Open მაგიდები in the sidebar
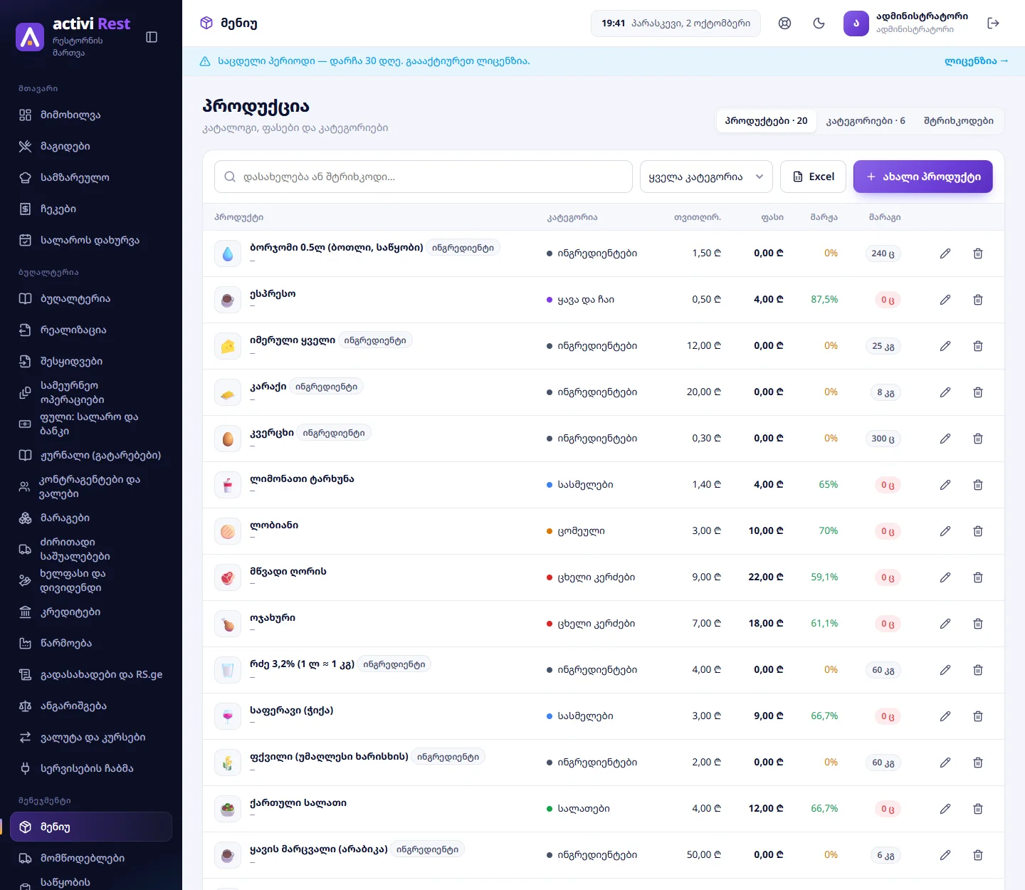Screen dimensions: 1025x890 click(91, 147)
